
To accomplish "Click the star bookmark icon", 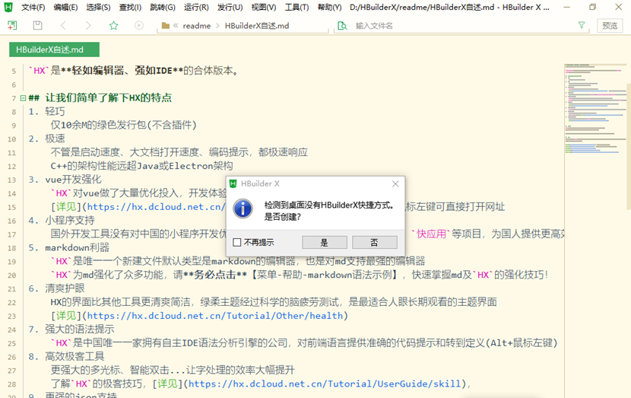I will tap(114, 25).
